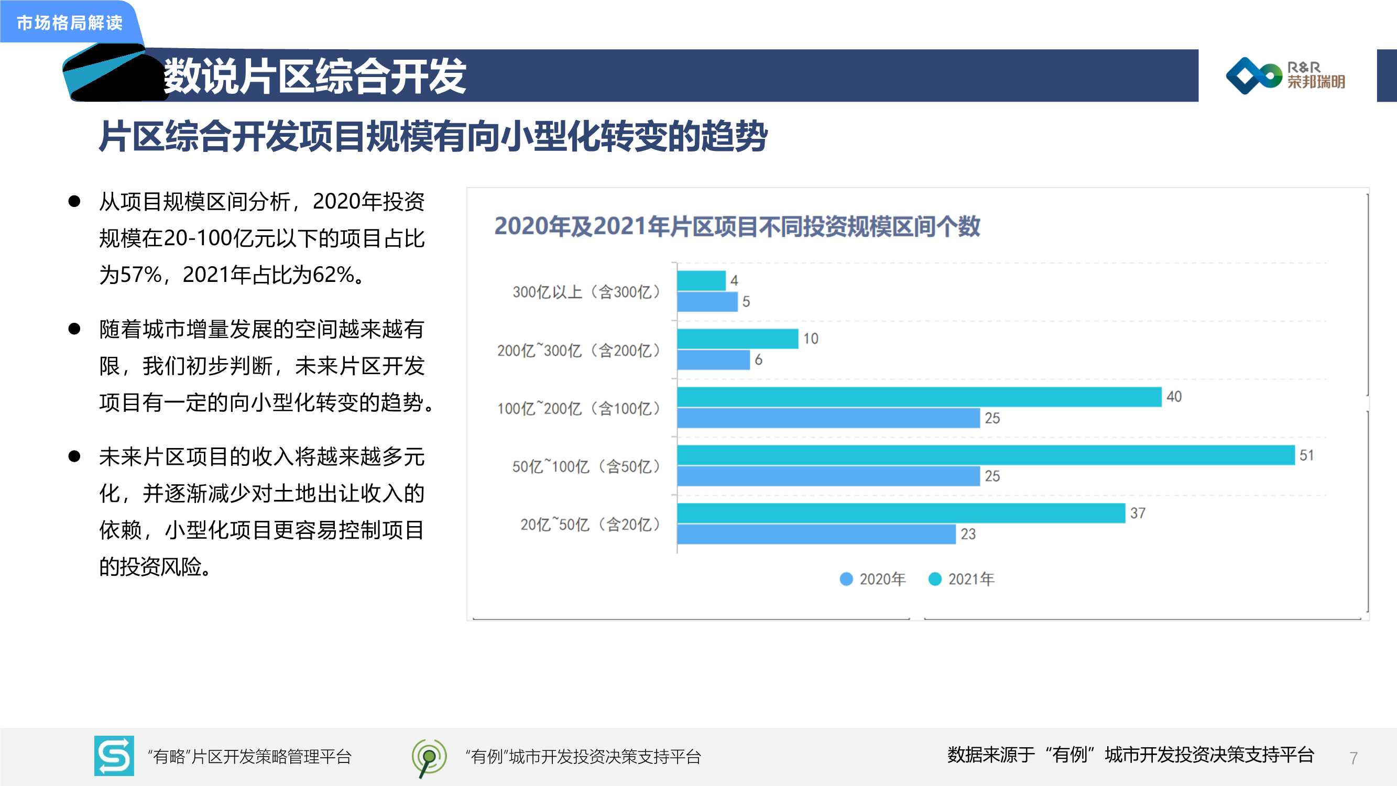Viewport: 1397px width, 786px height.
Task: Click the data label 40
Action: (1174, 397)
